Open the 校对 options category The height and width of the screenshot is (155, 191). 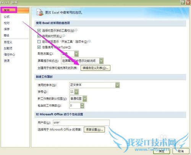(6, 23)
